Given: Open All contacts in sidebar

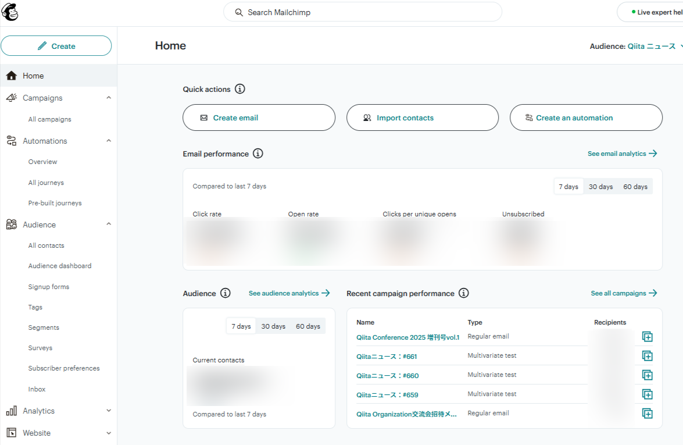Looking at the screenshot, I should click(46, 245).
